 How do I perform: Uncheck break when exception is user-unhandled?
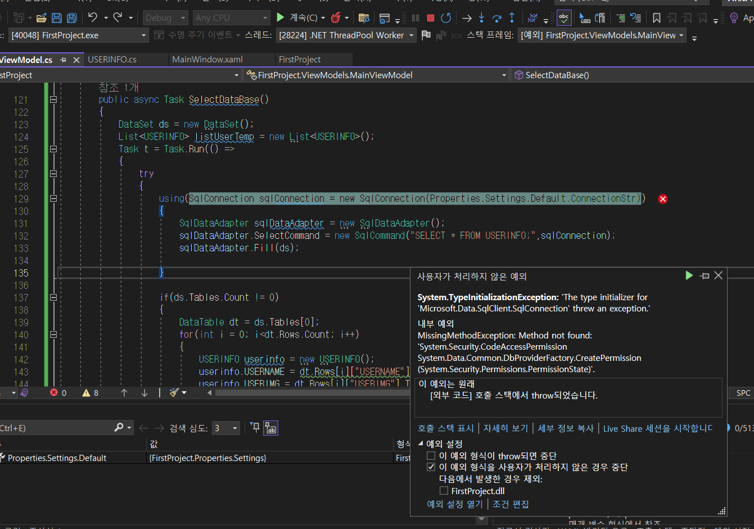[431, 467]
